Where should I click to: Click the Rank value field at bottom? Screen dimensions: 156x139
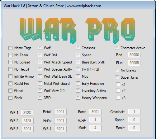click(134, 128)
